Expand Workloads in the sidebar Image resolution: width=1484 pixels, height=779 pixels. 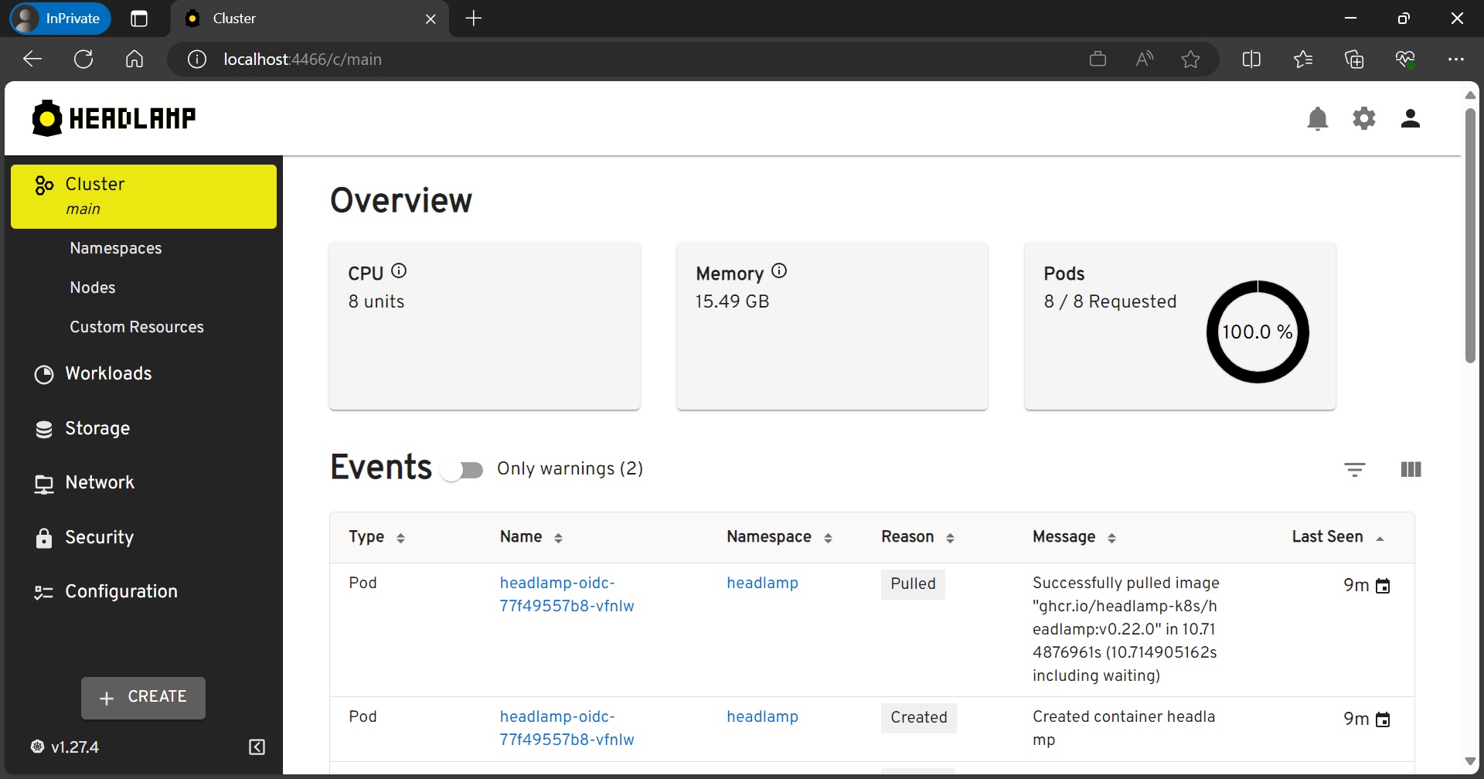[108, 374]
